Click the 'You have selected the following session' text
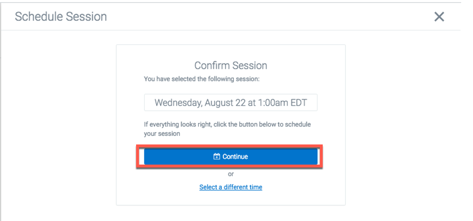The height and width of the screenshot is (221, 473). (201, 79)
